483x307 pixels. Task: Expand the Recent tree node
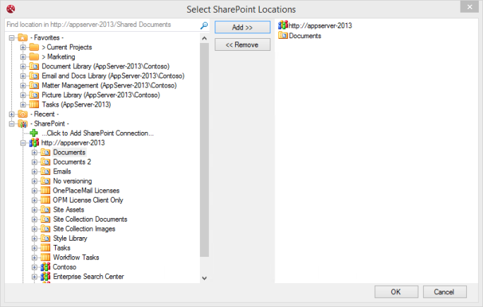point(11,114)
